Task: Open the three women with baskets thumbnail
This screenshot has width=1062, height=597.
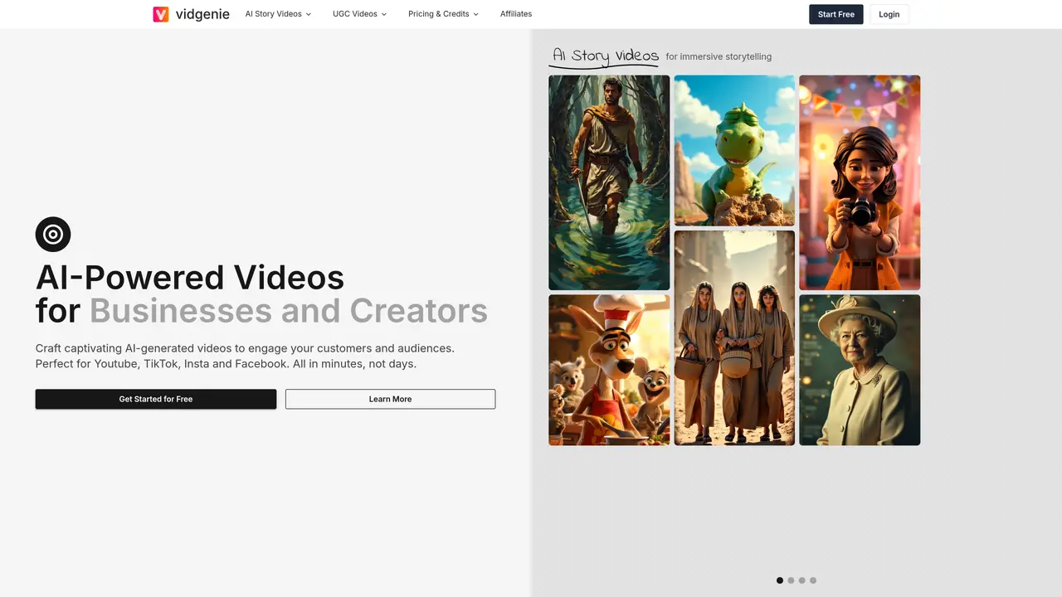Action: 734,337
